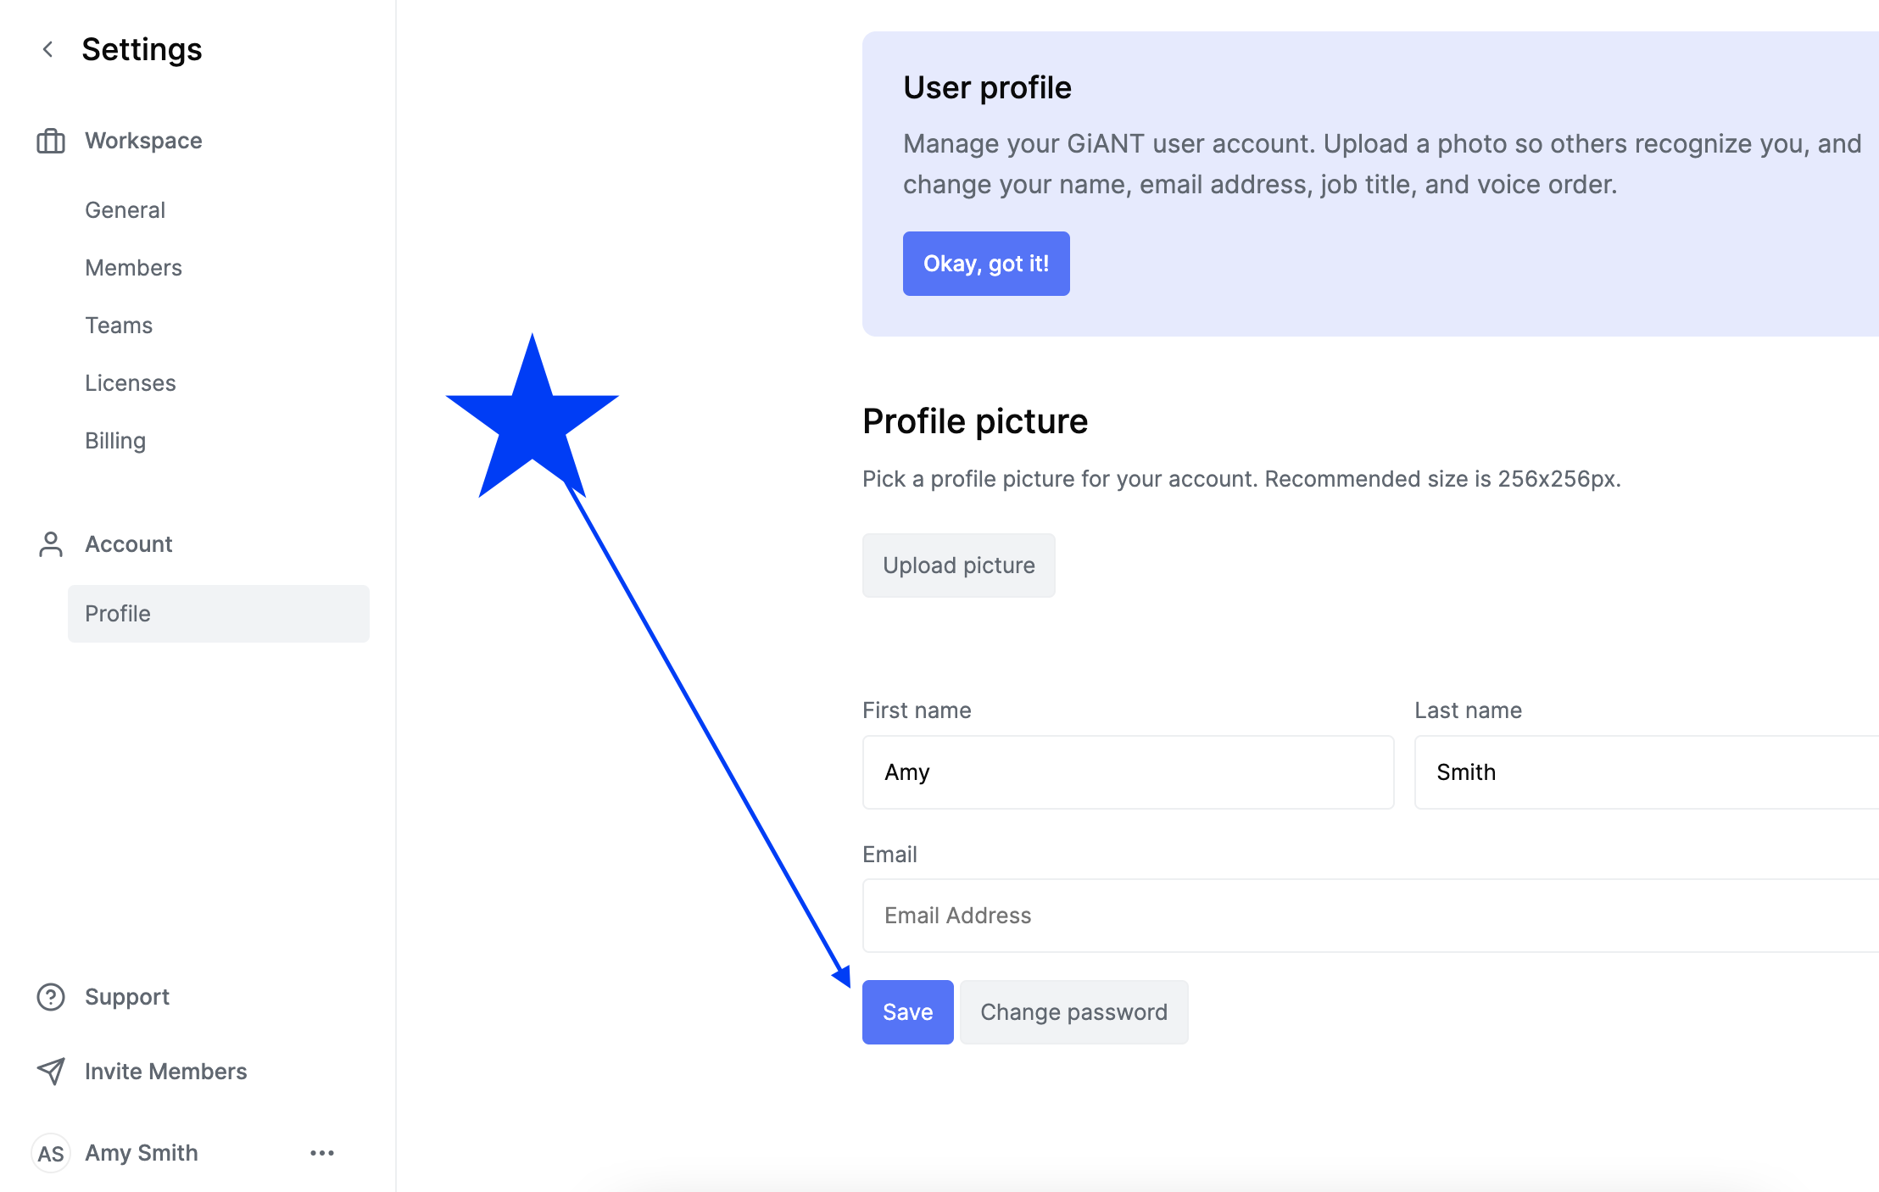1879x1192 pixels.
Task: Click the Change password button
Action: pyautogui.click(x=1074, y=1012)
